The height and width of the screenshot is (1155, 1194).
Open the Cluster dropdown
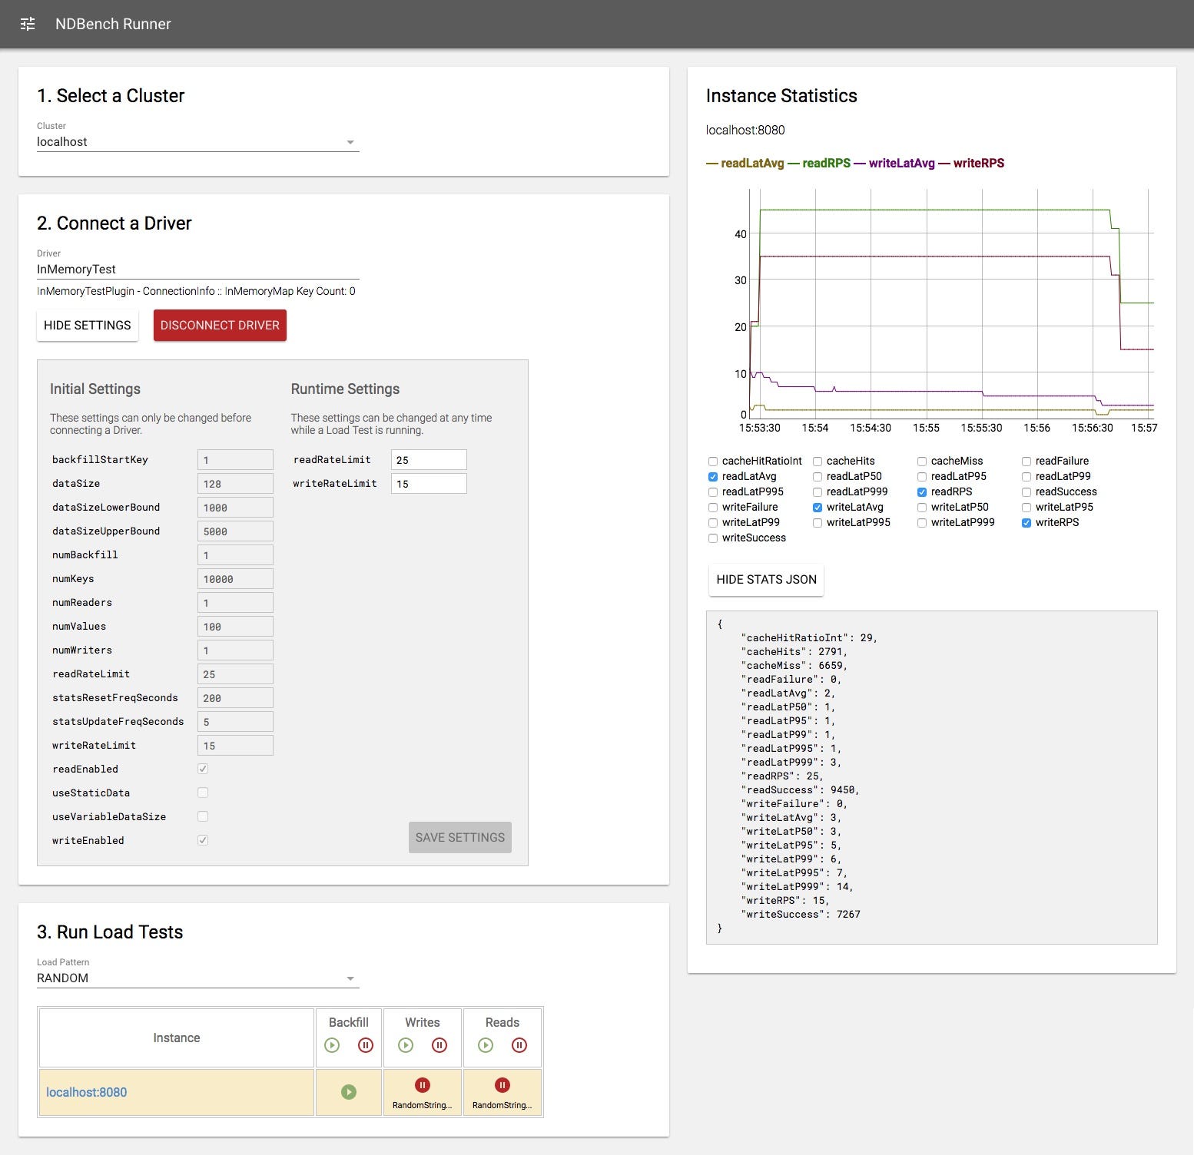click(x=197, y=141)
